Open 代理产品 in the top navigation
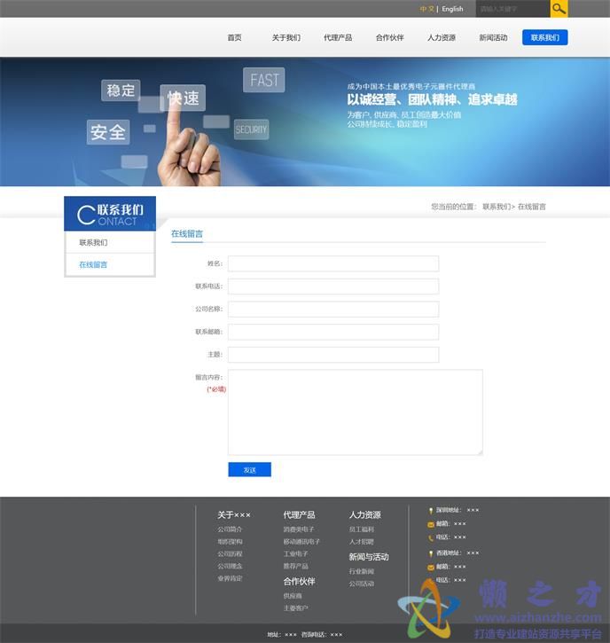Viewport: 610px width, 643px height. point(338,38)
